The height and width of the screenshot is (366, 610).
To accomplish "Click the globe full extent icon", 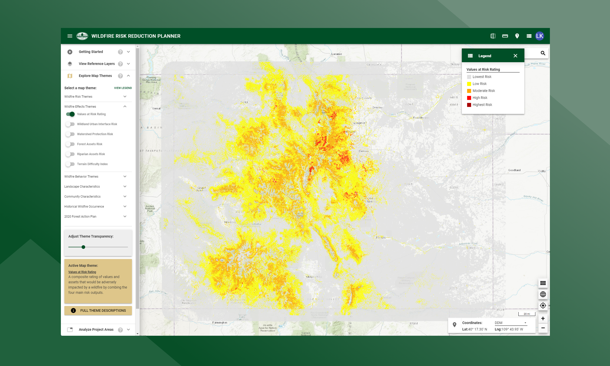I will (x=543, y=294).
